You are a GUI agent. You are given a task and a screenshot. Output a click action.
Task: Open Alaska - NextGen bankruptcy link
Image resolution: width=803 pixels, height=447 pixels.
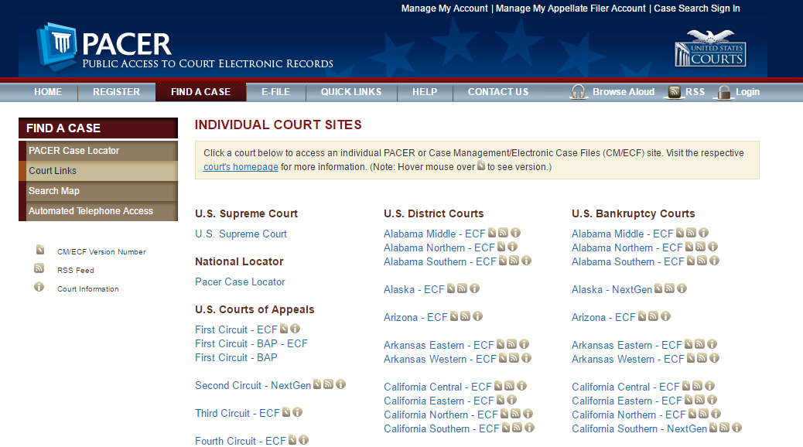612,290
